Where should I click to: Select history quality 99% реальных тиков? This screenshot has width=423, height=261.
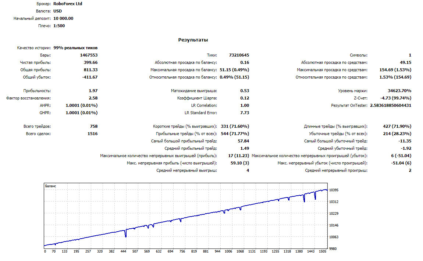coord(75,48)
